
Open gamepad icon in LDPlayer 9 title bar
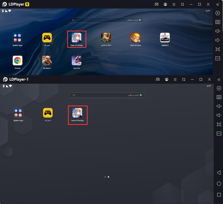point(157,4)
